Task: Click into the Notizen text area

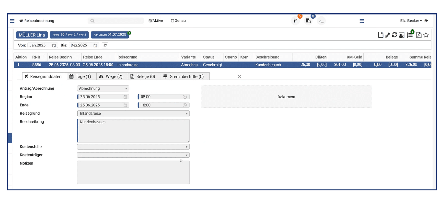Action: (133, 172)
